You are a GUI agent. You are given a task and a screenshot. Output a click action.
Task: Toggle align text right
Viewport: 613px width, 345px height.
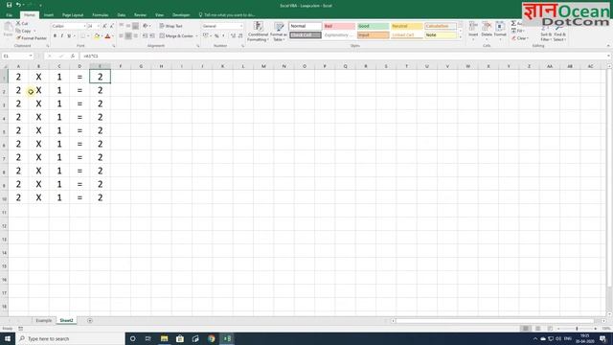pyautogui.click(x=136, y=35)
